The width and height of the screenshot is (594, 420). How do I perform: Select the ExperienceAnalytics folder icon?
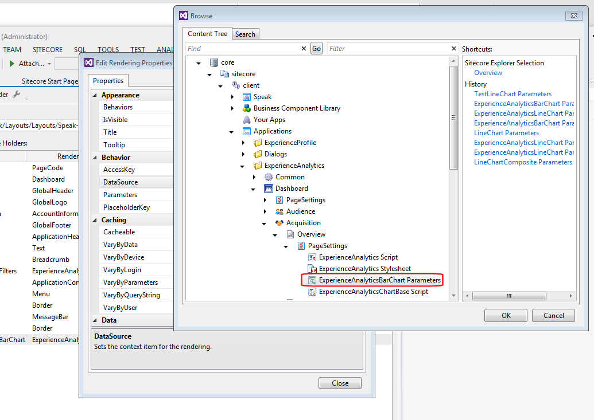point(257,165)
